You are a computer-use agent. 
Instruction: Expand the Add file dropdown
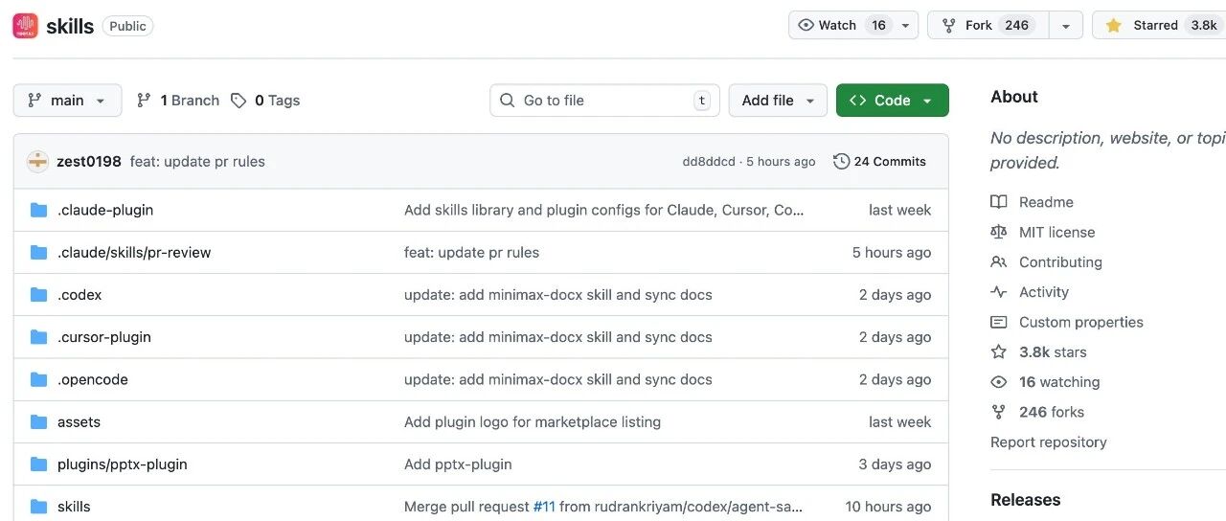point(778,101)
